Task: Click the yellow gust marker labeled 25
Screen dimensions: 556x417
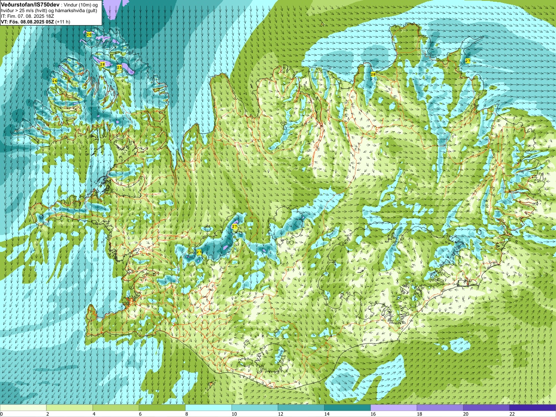Action: [119, 67]
